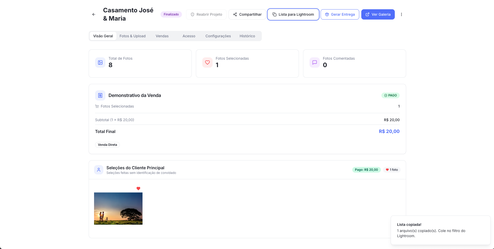Go to the Acesso tab

pos(189,36)
